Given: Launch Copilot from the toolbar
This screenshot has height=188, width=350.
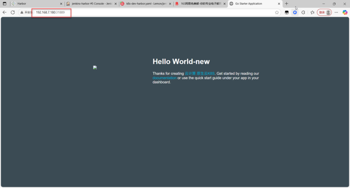Looking at the screenshot, I should point(345,12).
